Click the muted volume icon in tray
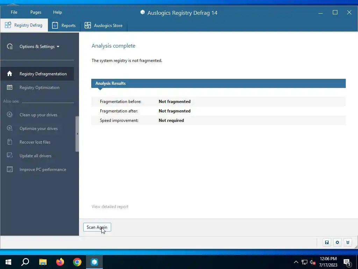 click(x=313, y=262)
